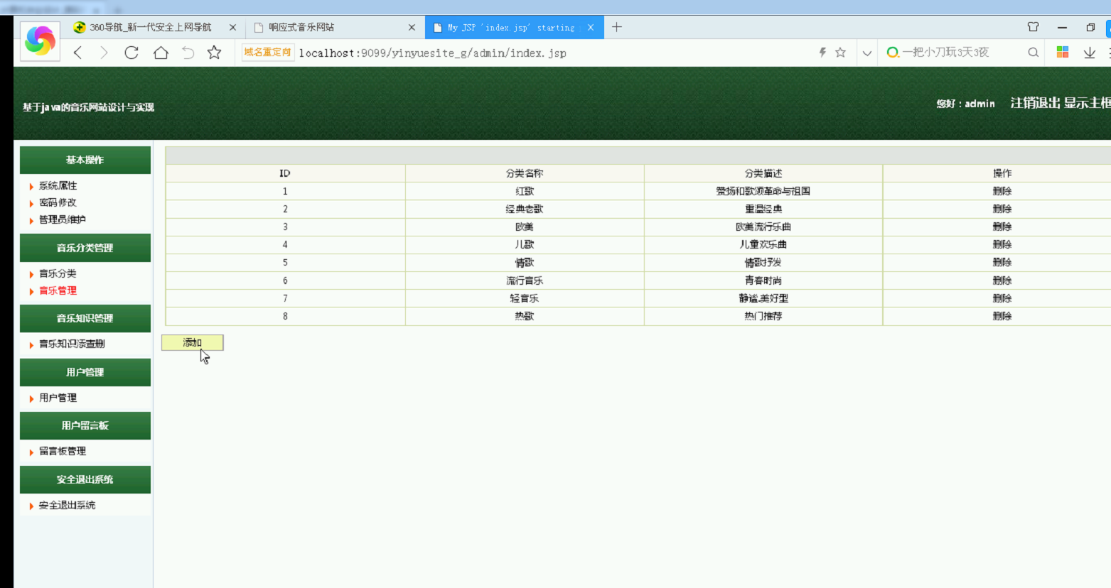Go to browser home page icon
The width and height of the screenshot is (1111, 588).
pos(161,53)
